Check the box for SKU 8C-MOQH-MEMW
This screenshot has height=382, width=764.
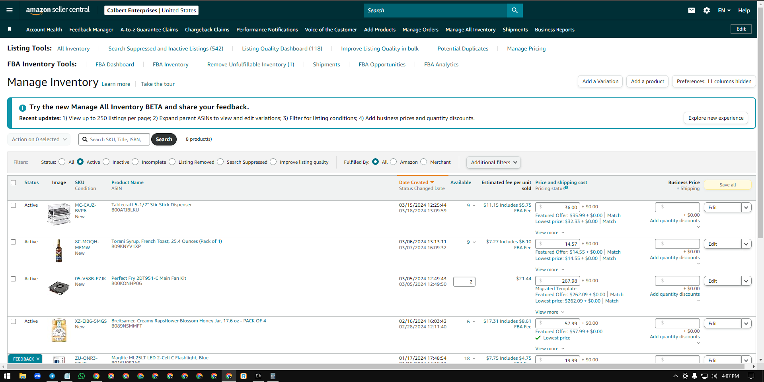[x=14, y=242]
